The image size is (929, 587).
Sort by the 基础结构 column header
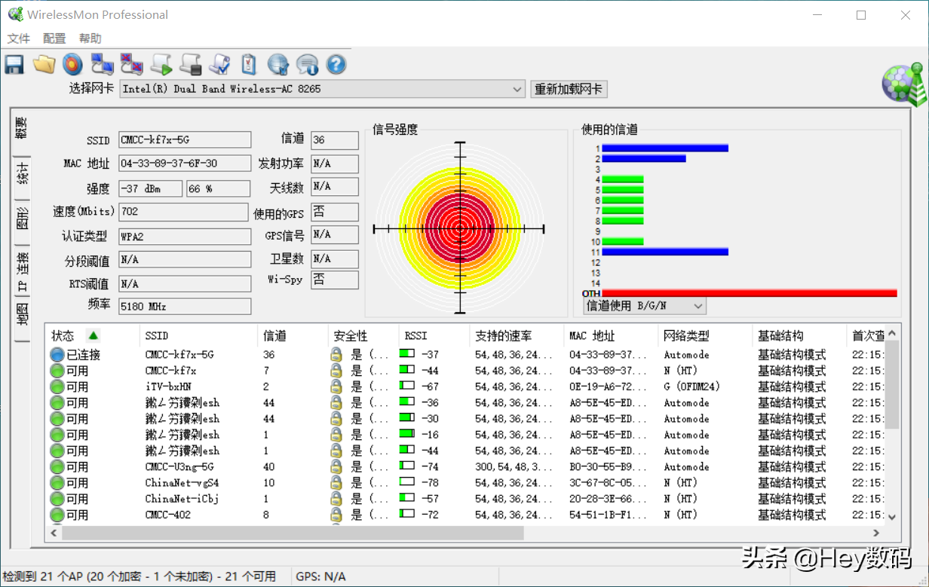click(799, 335)
